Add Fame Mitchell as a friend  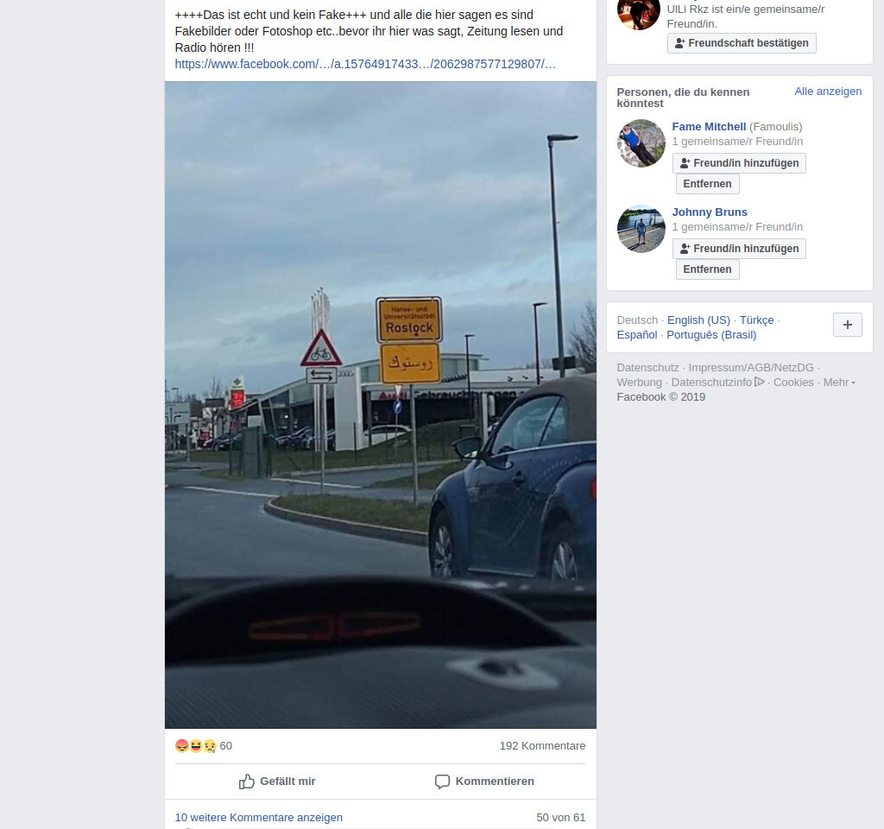click(739, 163)
